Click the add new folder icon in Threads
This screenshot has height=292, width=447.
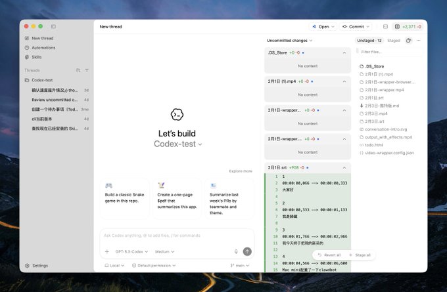(x=78, y=70)
